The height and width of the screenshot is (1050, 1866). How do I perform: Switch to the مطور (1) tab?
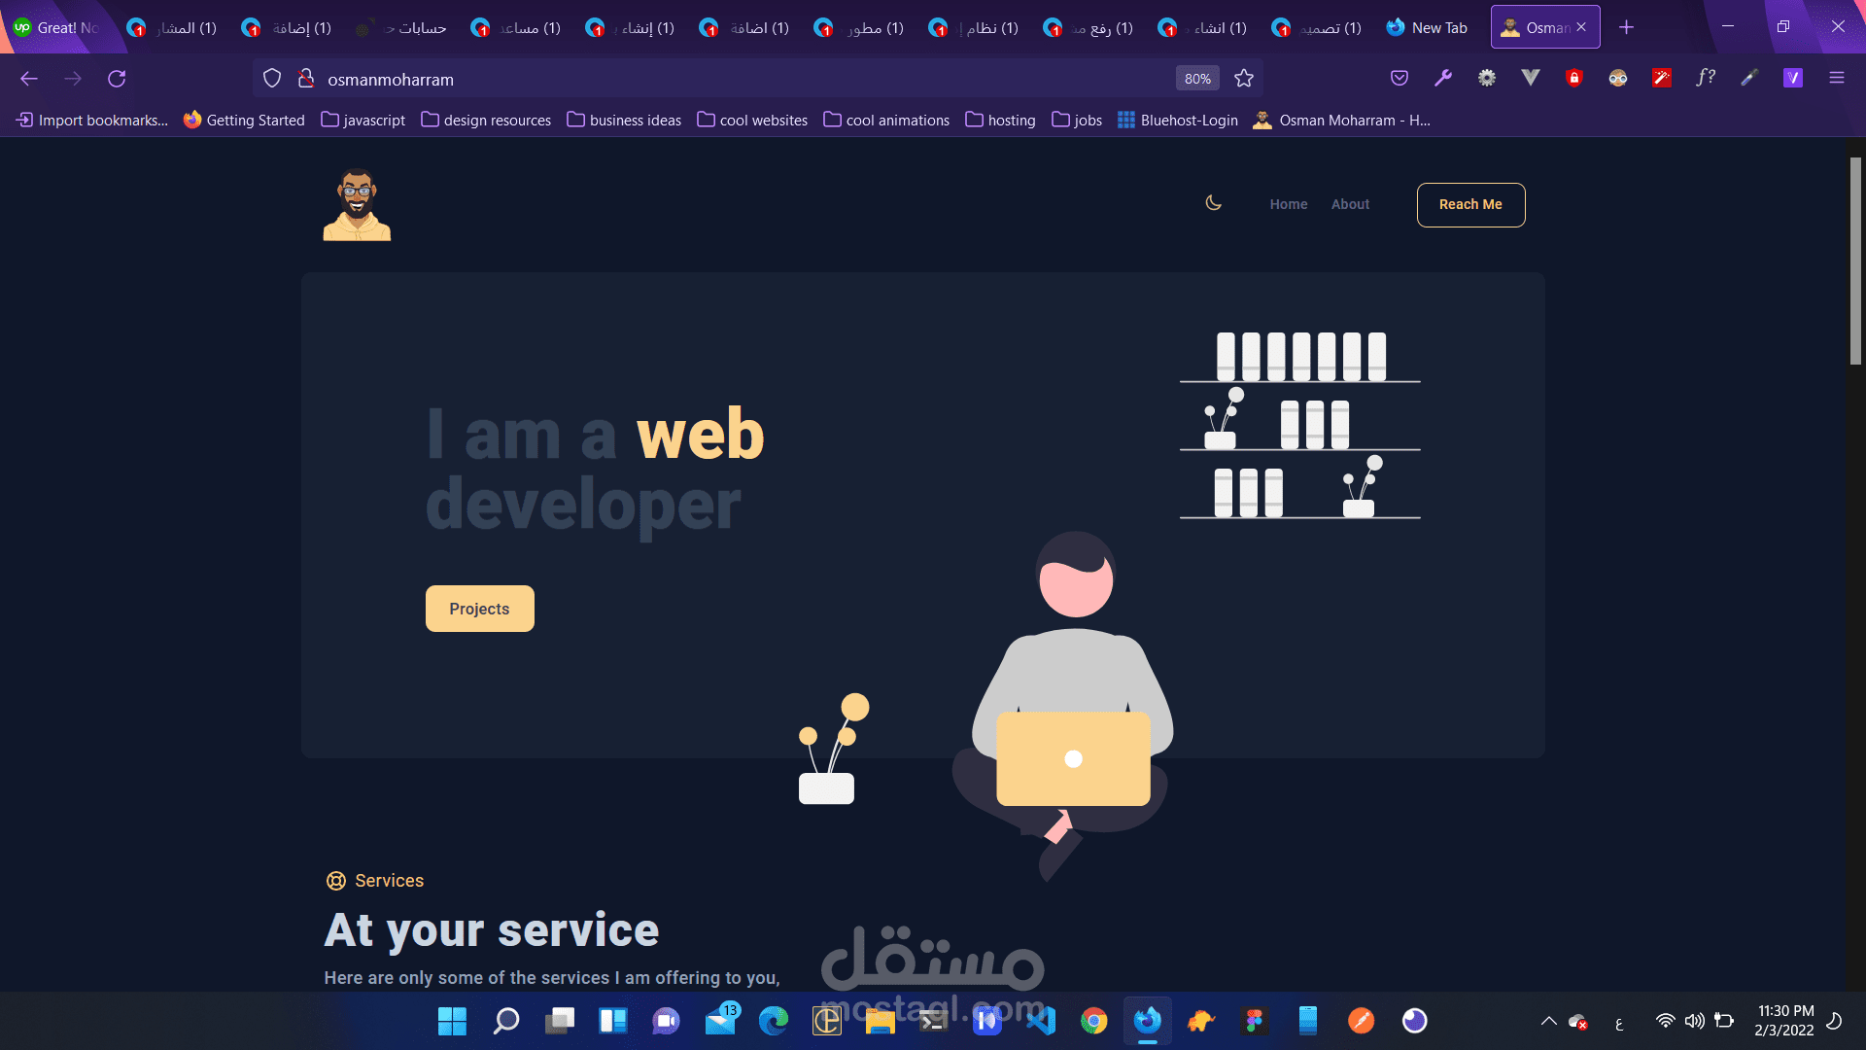pyautogui.click(x=860, y=27)
